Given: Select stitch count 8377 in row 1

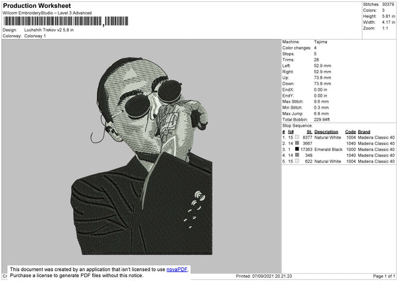Looking at the screenshot, I should tap(307, 137).
